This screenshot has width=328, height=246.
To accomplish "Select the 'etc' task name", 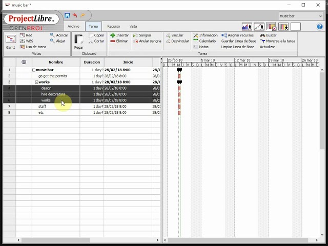I will (41, 112).
